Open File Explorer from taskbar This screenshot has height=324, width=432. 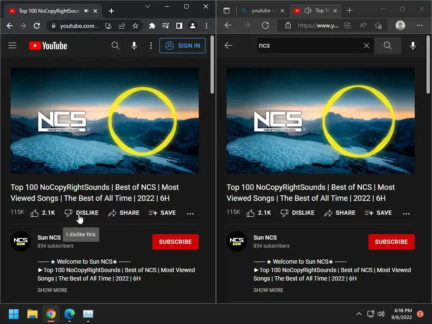(32, 314)
